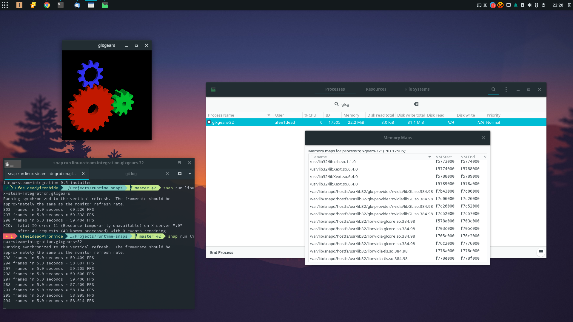Open the volume control in tray

click(x=529, y=5)
